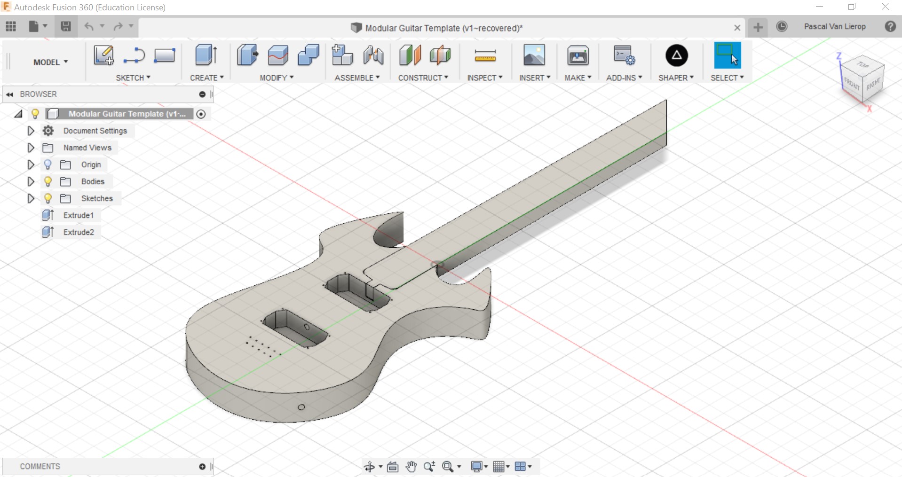
Task: Open the Grid and Snaps dropdown
Action: (501, 467)
